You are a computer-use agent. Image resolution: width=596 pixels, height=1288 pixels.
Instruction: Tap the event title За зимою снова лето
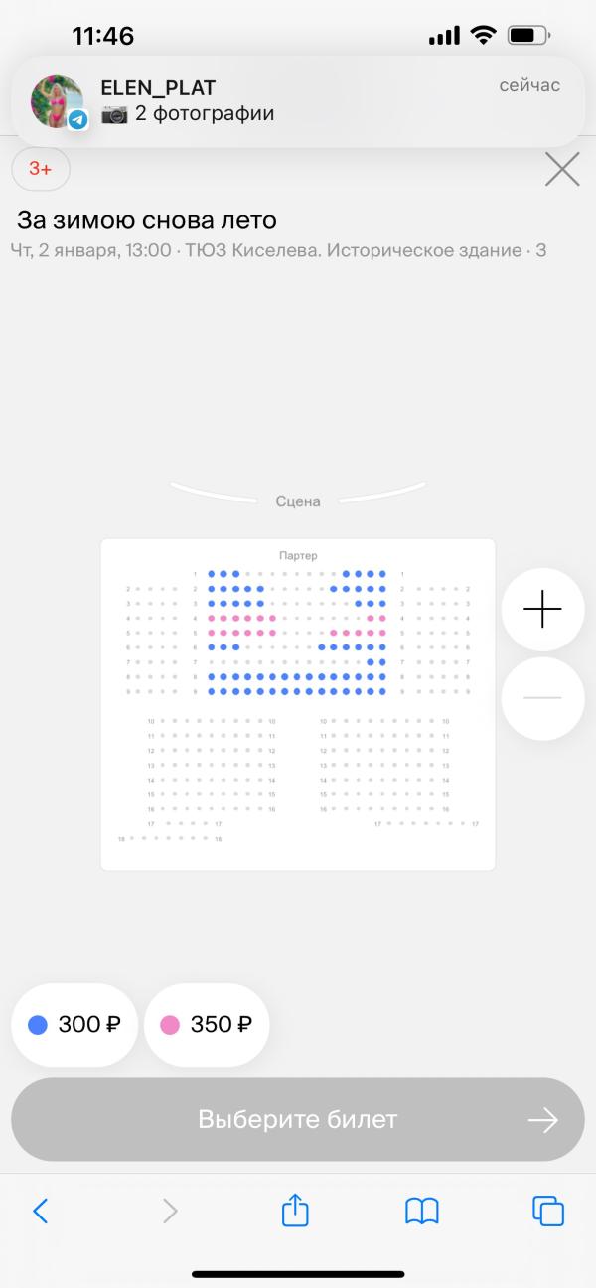tap(147, 219)
